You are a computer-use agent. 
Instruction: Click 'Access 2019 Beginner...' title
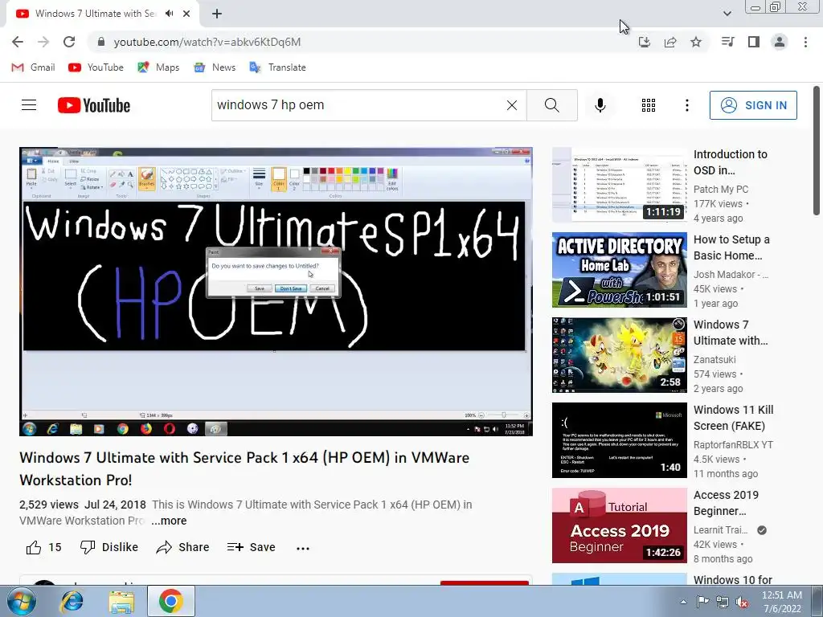(x=726, y=503)
